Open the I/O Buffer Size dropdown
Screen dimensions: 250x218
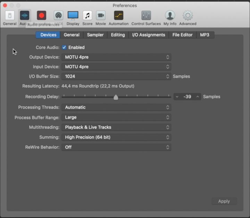tap(116, 76)
